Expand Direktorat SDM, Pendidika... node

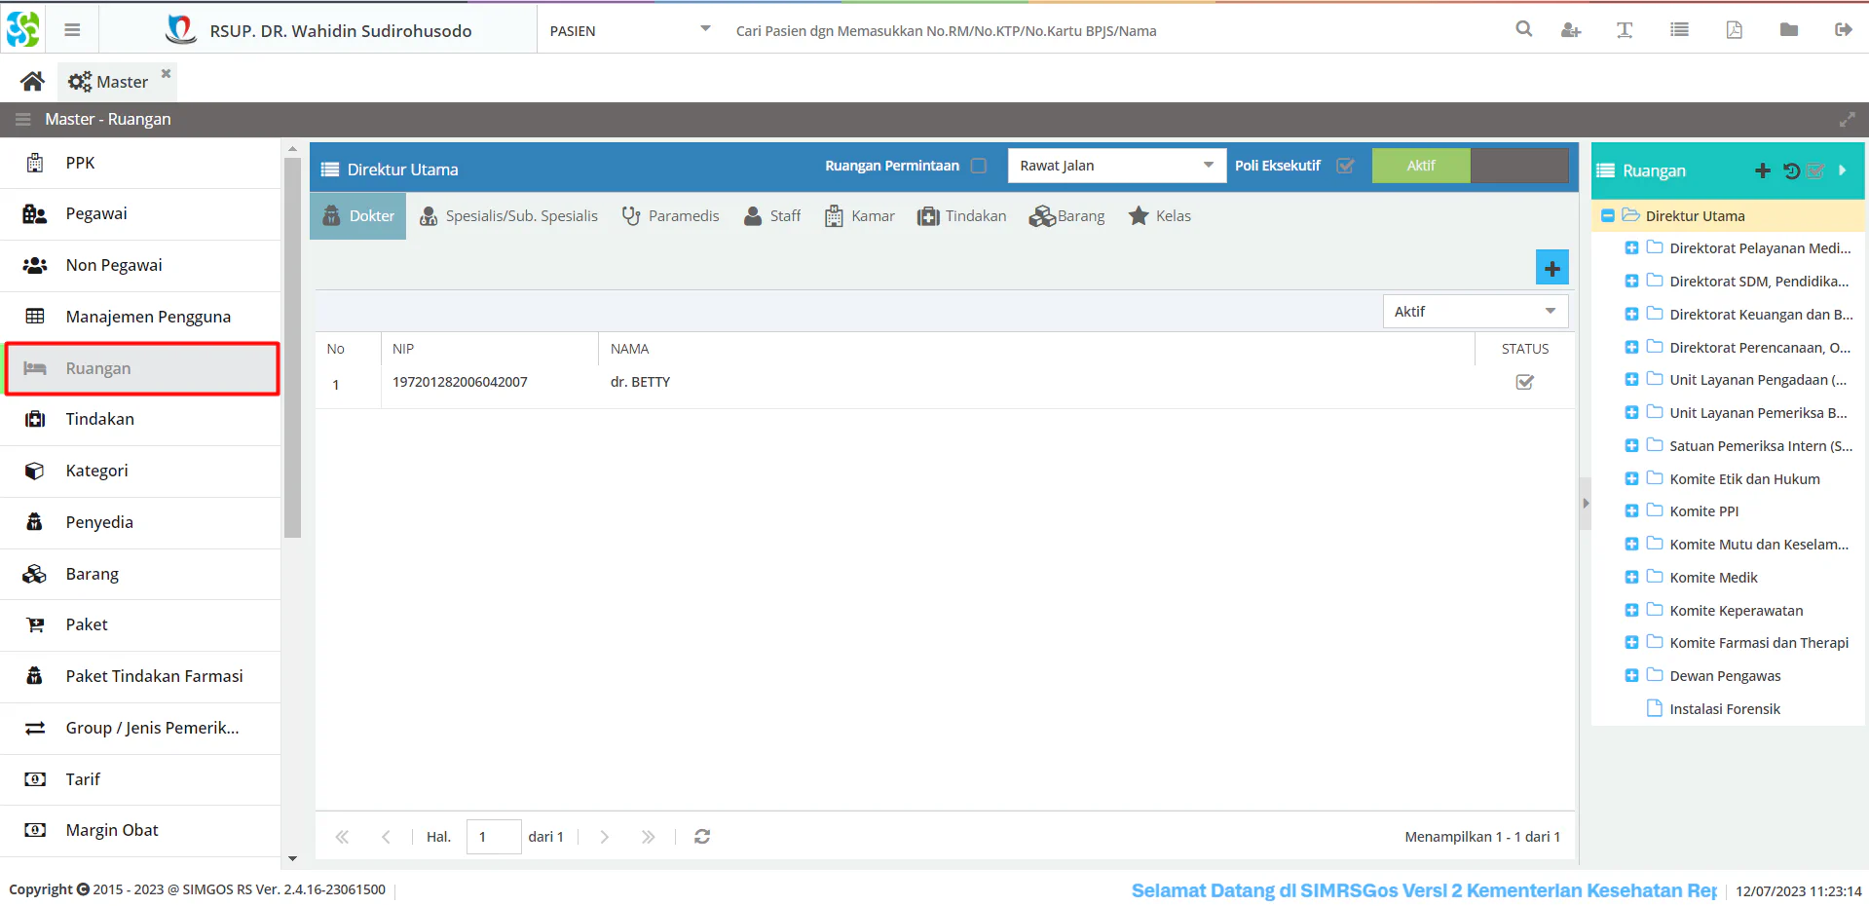[x=1631, y=282]
